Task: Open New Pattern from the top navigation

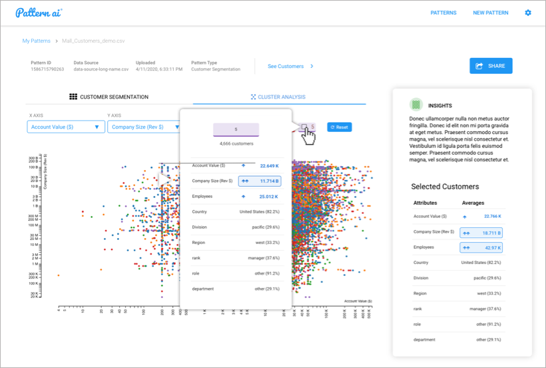Action: pos(490,13)
